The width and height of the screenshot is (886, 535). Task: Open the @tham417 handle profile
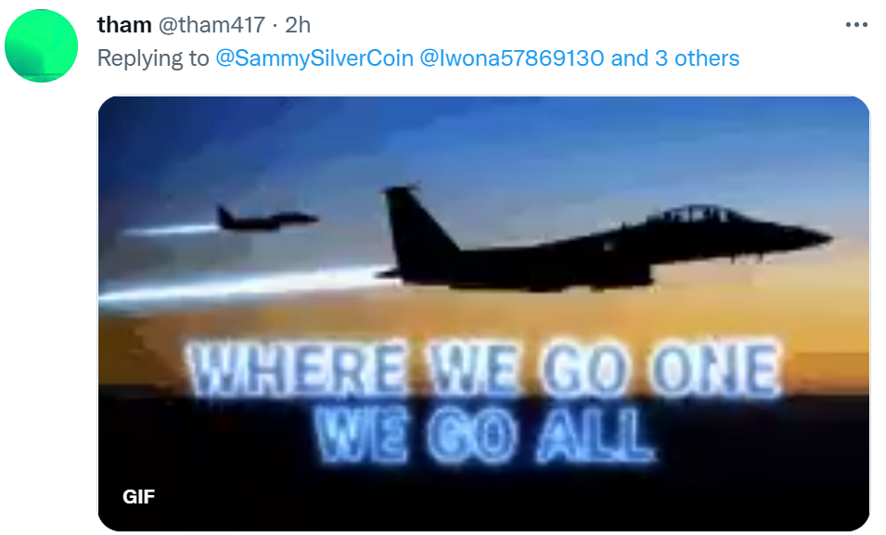(212, 25)
